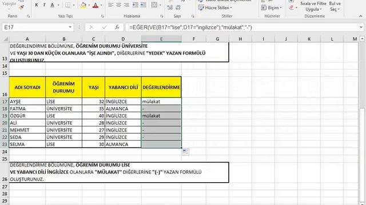This screenshot has width=366, height=205.
Task: Open Biçim cells menu
Action: (272, 7)
